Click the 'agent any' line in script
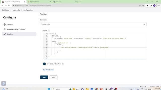The image size is (161, 90). tap(55, 35)
